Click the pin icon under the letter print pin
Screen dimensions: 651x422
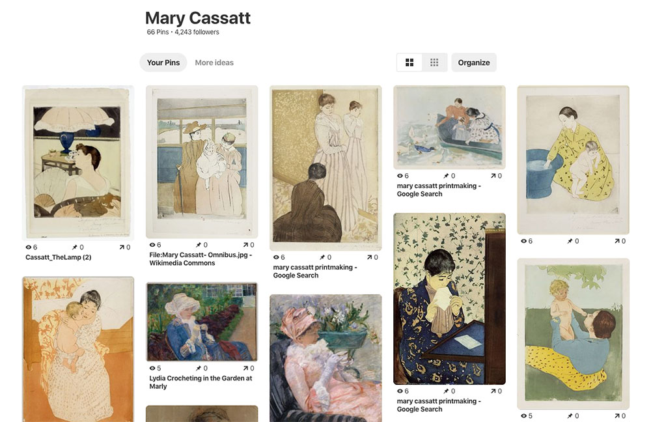pos(446,391)
